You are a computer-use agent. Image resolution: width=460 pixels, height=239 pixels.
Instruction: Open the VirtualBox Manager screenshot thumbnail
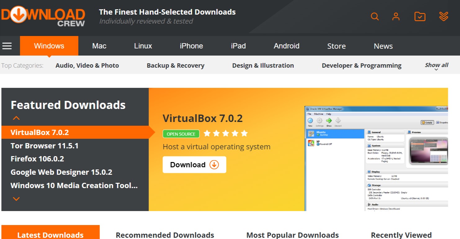[376, 158]
